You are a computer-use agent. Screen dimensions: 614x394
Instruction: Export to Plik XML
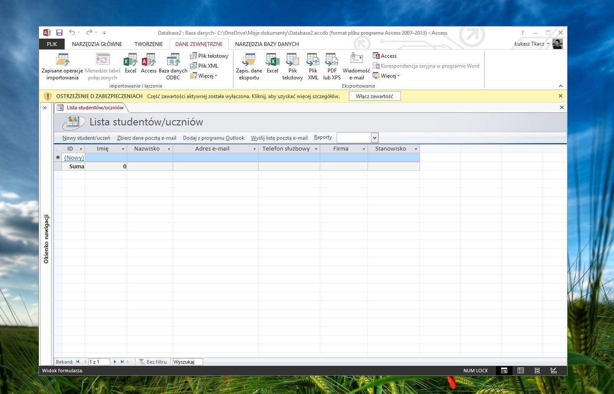pyautogui.click(x=313, y=66)
